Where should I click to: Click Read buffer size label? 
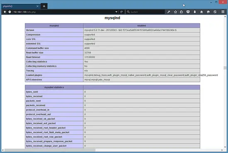coord(34,53)
